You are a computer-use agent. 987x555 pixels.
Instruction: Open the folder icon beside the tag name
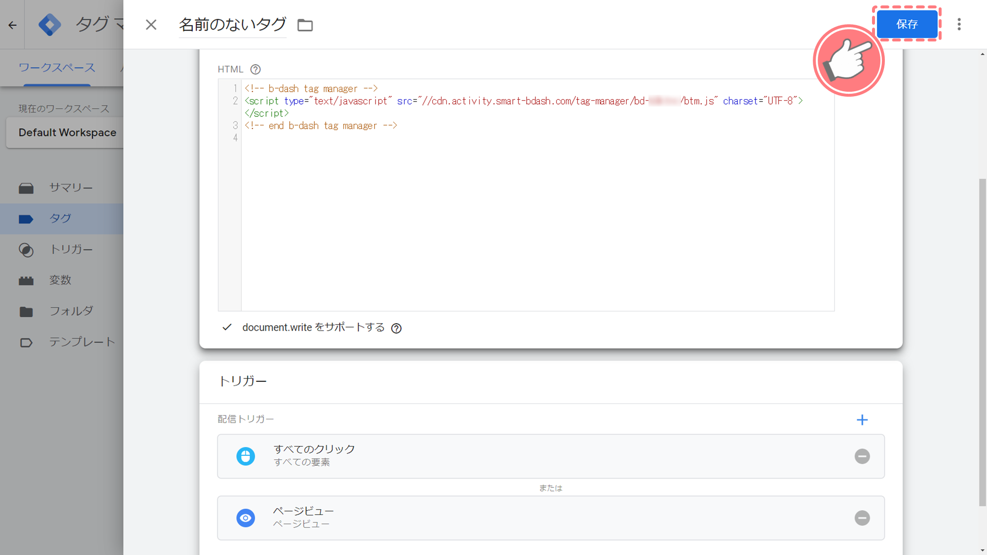[x=305, y=25]
